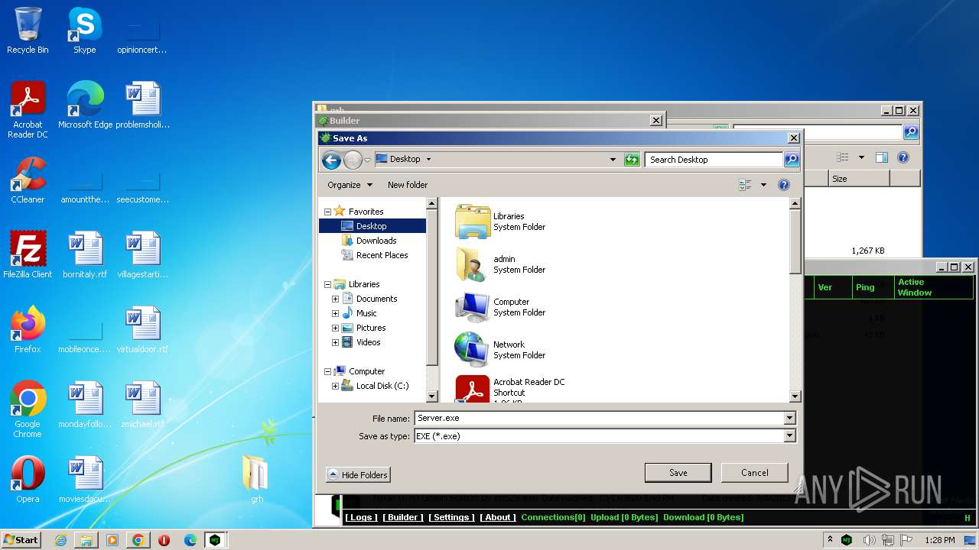Click the Back arrow in Save As dialog
979x550 pixels.
[x=331, y=160]
